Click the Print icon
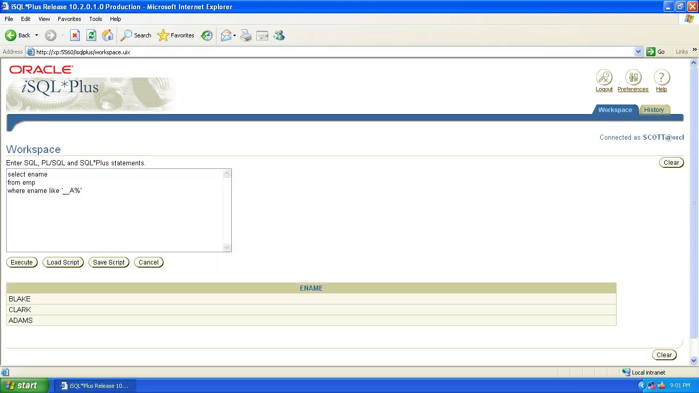Image resolution: width=699 pixels, height=393 pixels. (246, 35)
